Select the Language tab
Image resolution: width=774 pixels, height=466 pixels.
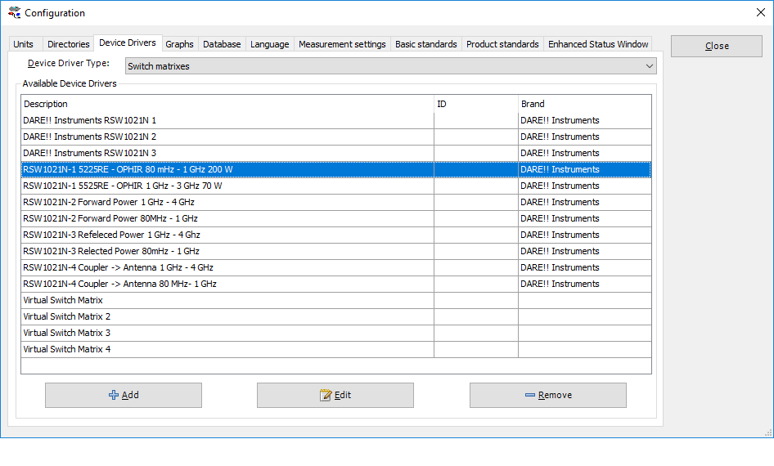(269, 44)
